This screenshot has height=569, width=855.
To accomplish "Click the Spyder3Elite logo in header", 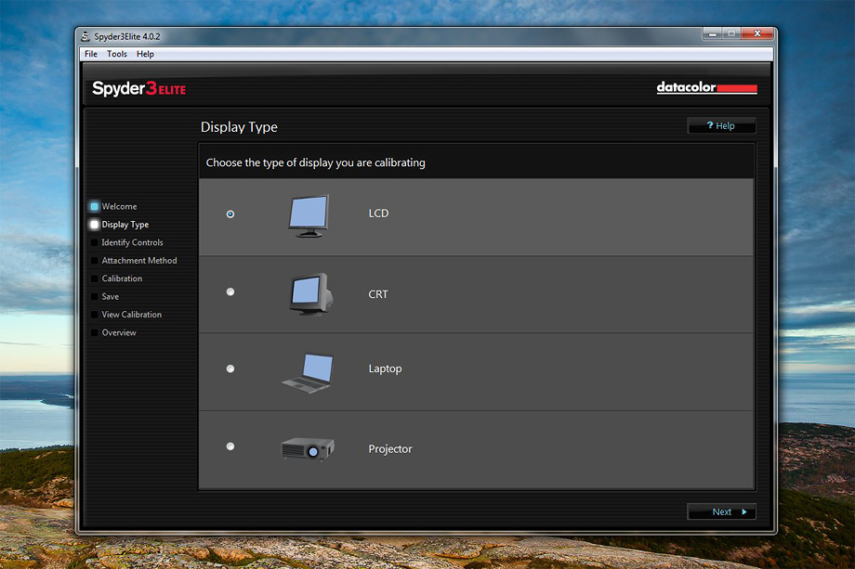I will coord(139,89).
